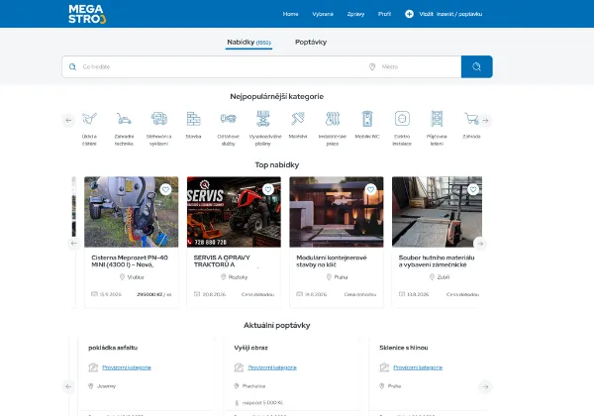Open Provizorní kategorie link under Vyšiji obraz

tap(272, 367)
